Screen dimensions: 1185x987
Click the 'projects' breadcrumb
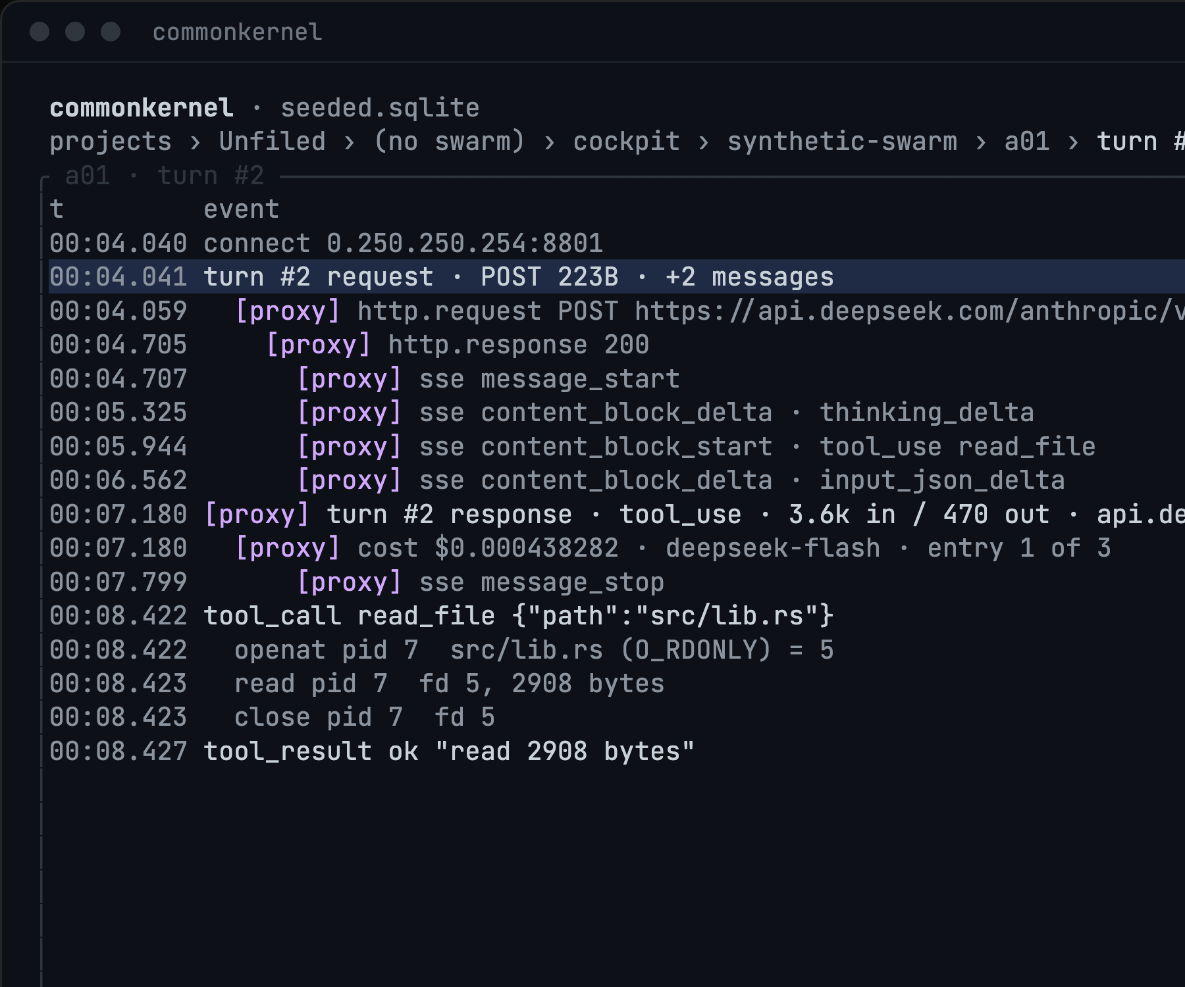click(x=111, y=141)
